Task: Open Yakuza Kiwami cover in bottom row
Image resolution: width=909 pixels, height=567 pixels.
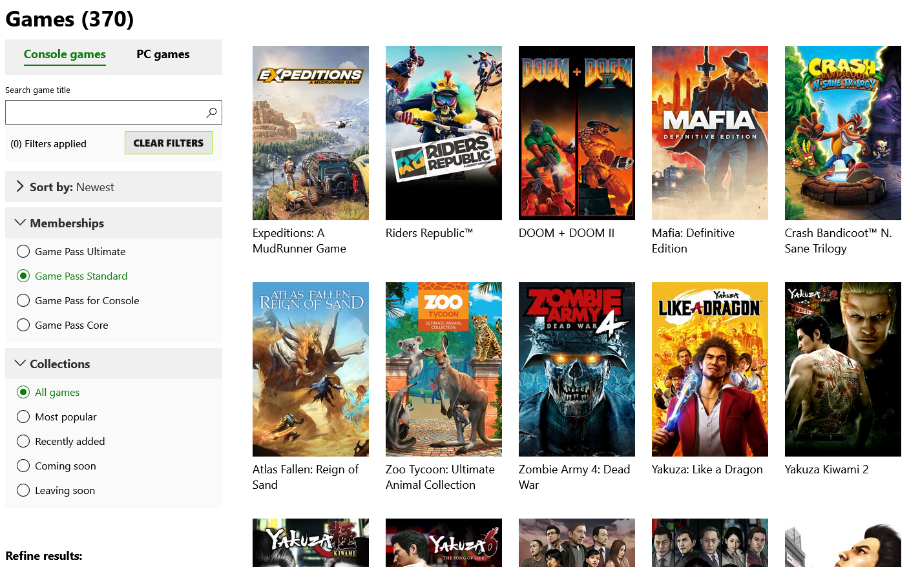Action: 311,542
